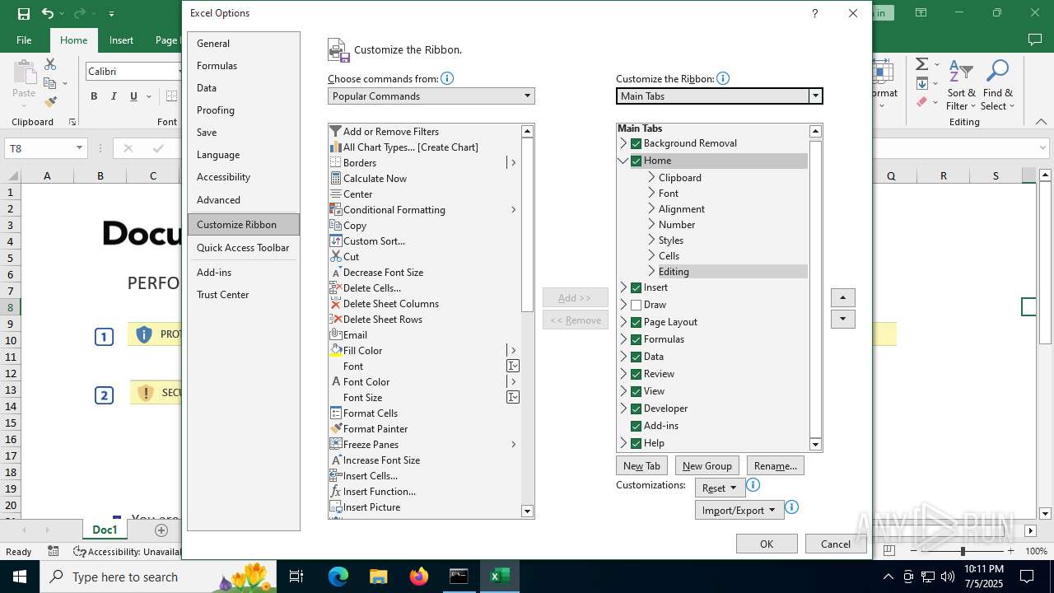1054x593 pixels.
Task: Click the Windows taskbar search box
Action: coord(156,577)
